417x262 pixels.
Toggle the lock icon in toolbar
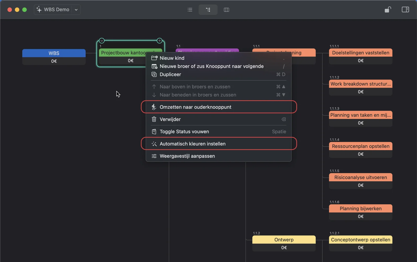point(388,10)
